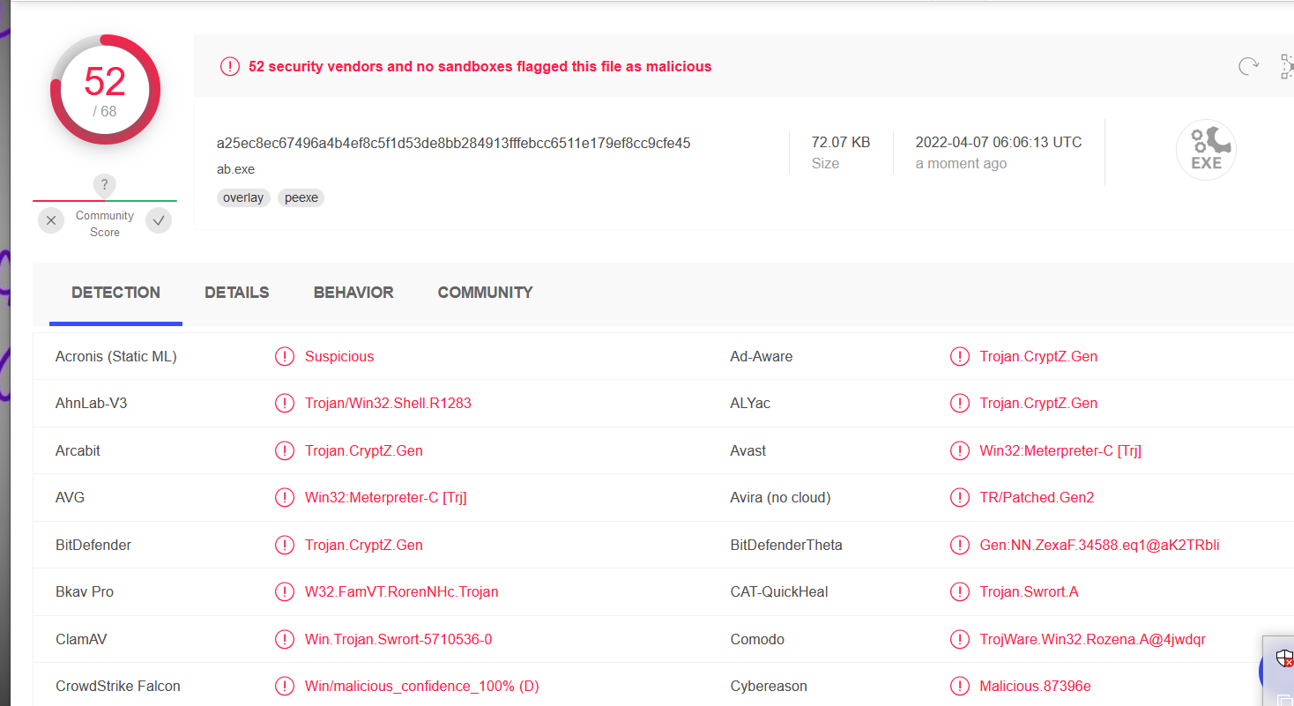Click the peexe tag

pos(301,197)
